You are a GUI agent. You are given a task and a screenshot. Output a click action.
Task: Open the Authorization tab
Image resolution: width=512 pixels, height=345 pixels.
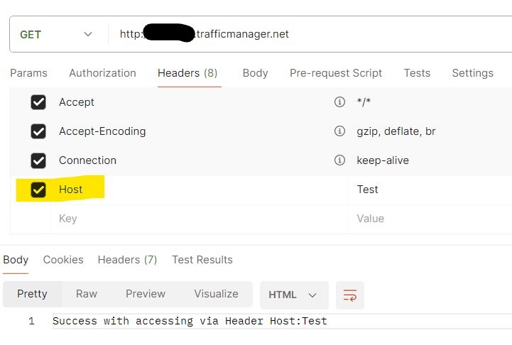click(102, 73)
